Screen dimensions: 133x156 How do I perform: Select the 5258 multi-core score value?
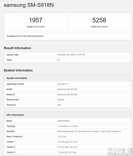pyautogui.click(x=99, y=20)
